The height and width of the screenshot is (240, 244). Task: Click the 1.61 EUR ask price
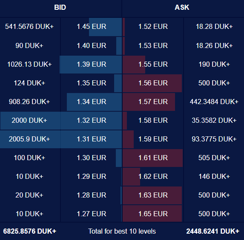click(153, 158)
